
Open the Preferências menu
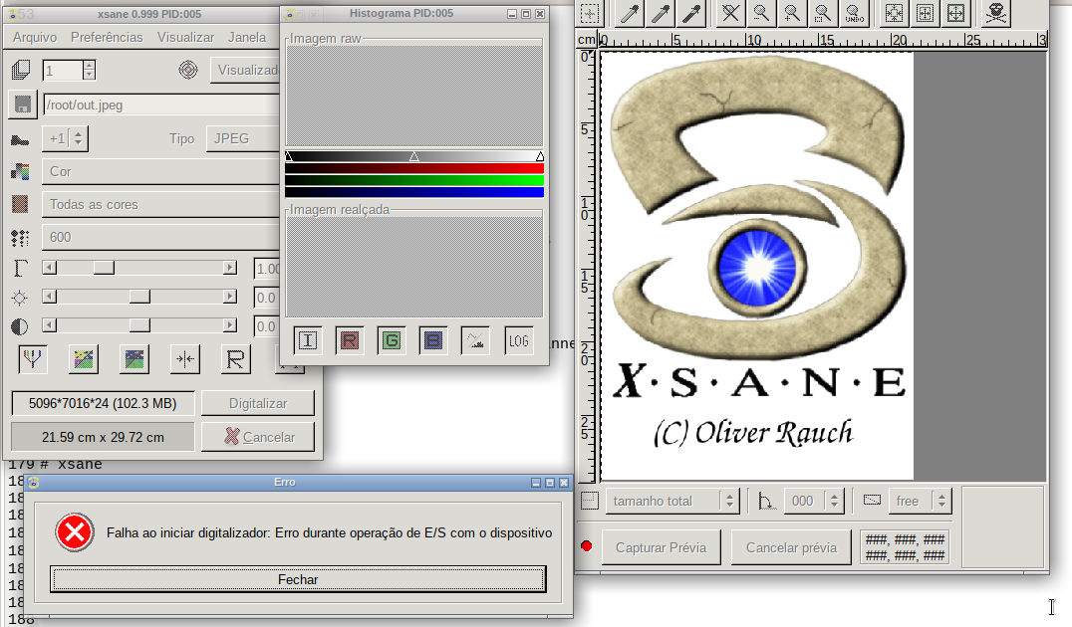coord(107,37)
